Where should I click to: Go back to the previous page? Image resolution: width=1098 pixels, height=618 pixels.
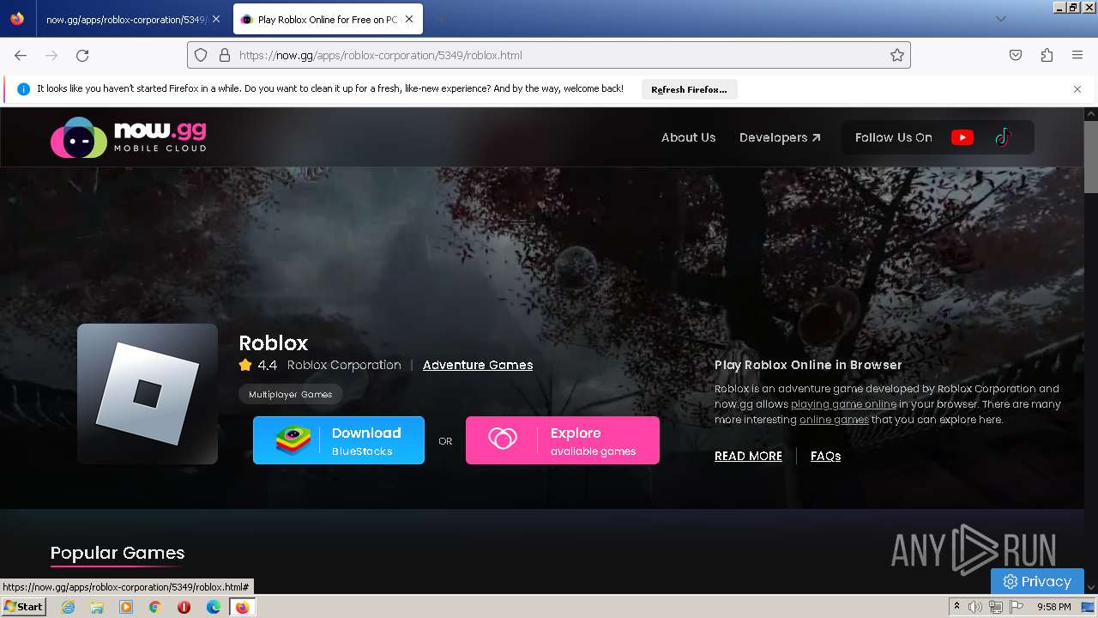21,55
